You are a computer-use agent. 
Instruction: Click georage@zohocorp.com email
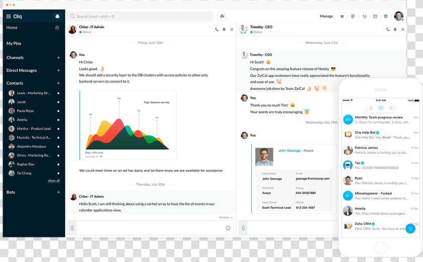(x=313, y=179)
